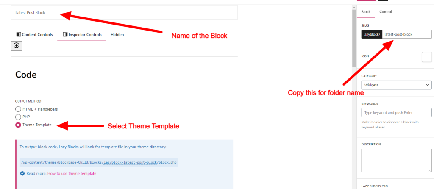Select the PHP output method
Screen dimensions: 434x189
[18, 117]
